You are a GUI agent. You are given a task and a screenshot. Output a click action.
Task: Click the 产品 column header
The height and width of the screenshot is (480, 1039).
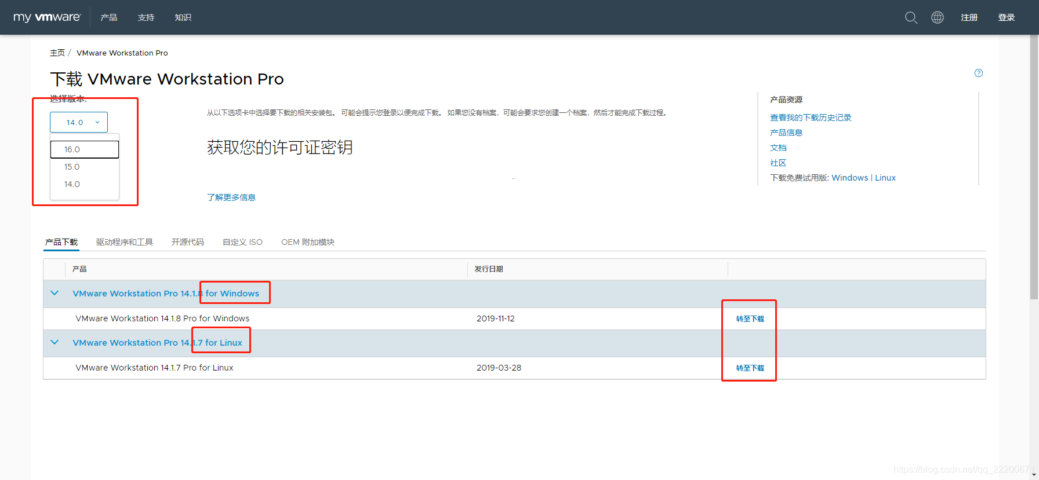(79, 269)
